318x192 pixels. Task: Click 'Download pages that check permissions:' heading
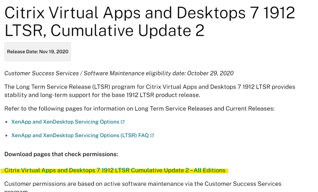[x=61, y=154]
